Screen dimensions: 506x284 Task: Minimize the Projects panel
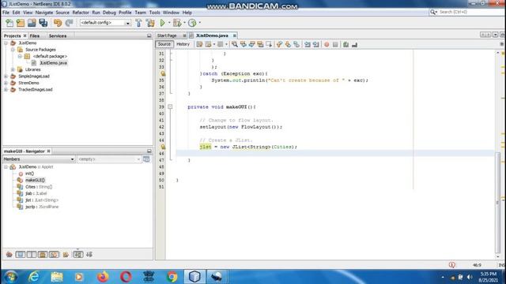pos(149,35)
